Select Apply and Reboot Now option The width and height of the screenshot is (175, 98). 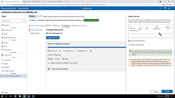tap(129, 41)
